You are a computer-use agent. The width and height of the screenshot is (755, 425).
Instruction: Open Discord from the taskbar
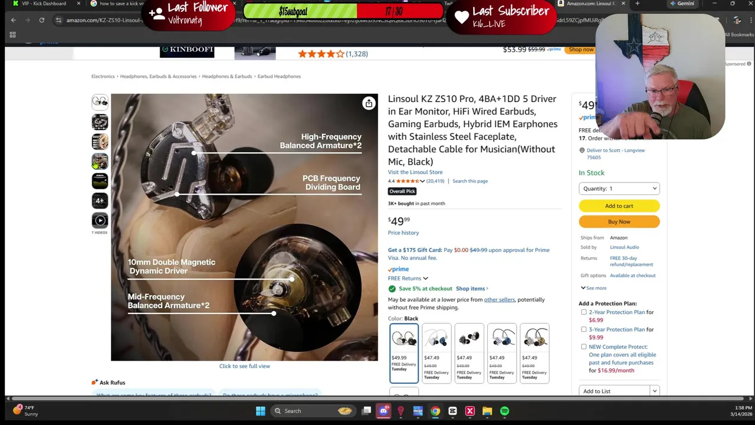click(x=383, y=411)
